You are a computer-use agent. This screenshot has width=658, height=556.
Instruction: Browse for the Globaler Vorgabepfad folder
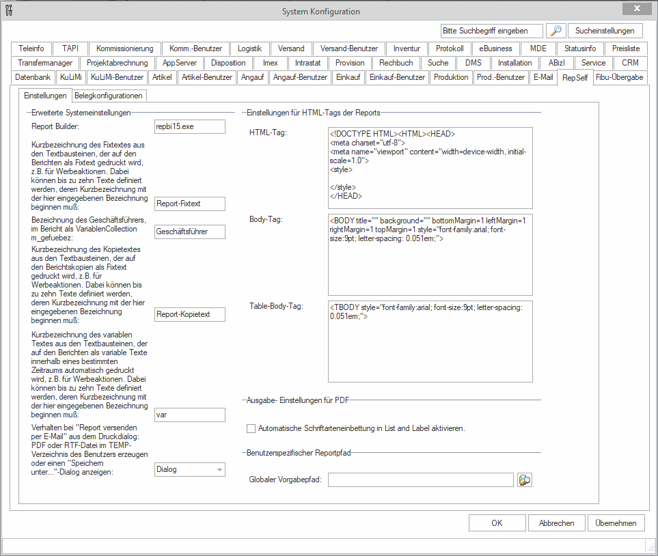(x=525, y=479)
